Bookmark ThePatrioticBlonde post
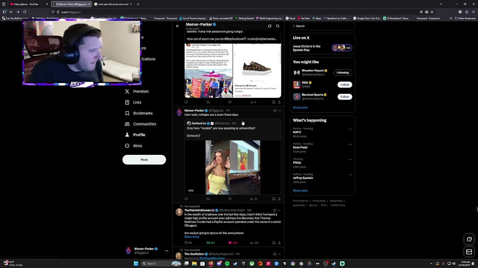Image resolution: width=478 pixels, height=268 pixels. pos(274,243)
